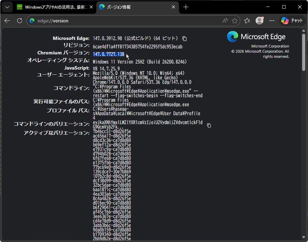
Task: Click the コマンドライン label
Action: pyautogui.click(x=72, y=88)
